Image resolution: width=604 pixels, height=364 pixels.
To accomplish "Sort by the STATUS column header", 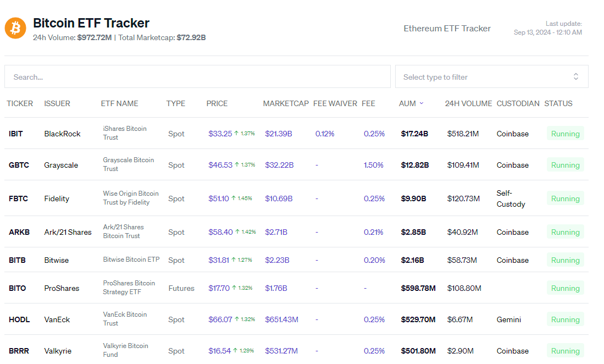I will point(558,103).
